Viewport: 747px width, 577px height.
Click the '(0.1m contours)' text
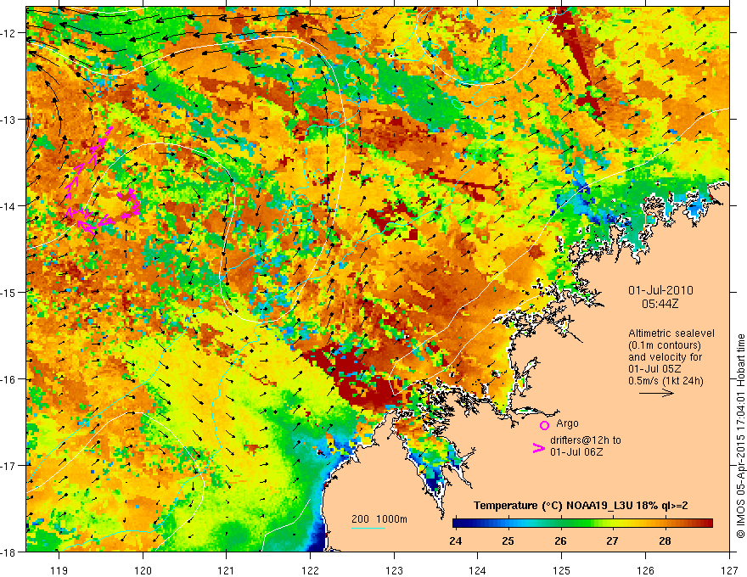click(x=664, y=345)
